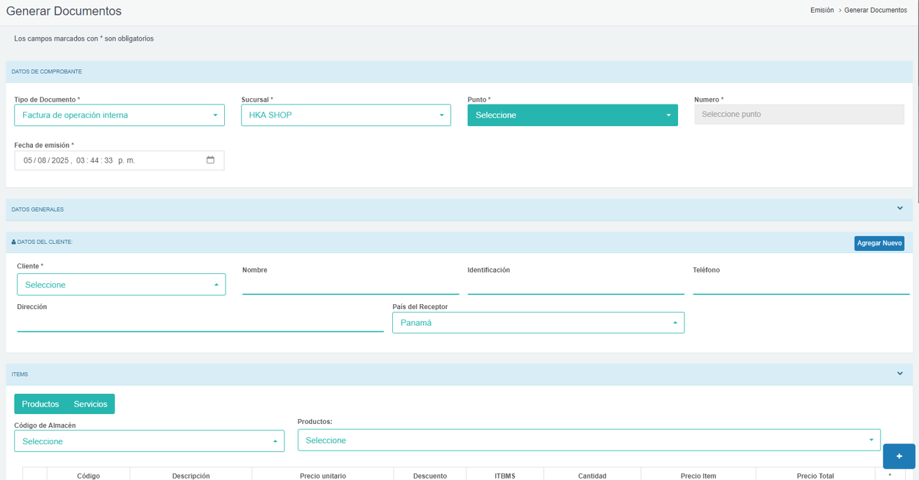
Task: Switch to the Servicios tab
Action: [x=90, y=404]
